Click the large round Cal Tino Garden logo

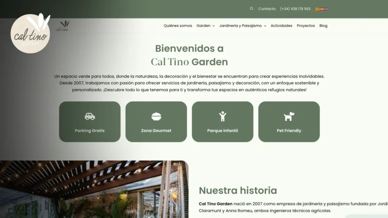coord(30,33)
